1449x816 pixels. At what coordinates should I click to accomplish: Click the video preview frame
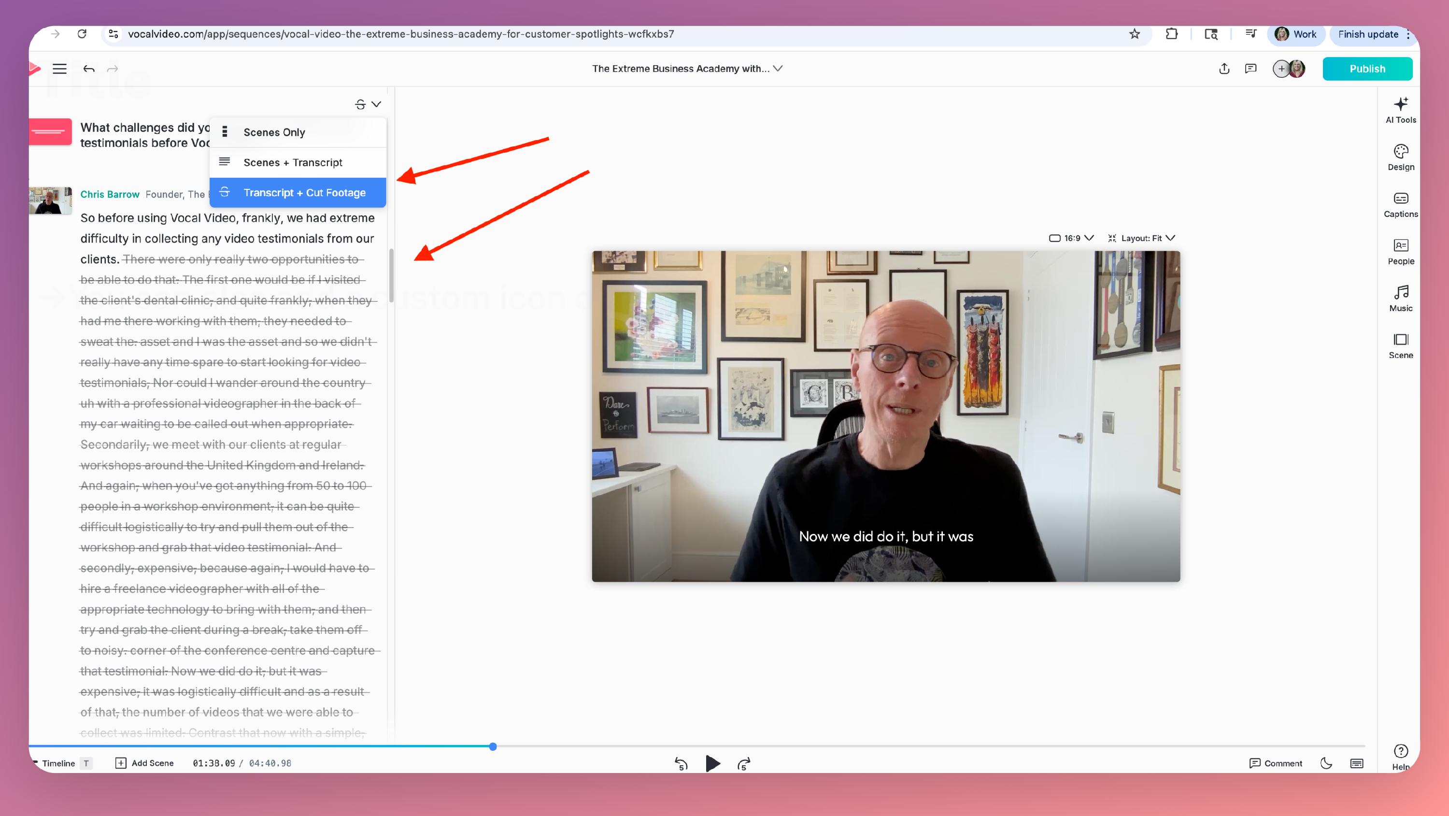886,416
